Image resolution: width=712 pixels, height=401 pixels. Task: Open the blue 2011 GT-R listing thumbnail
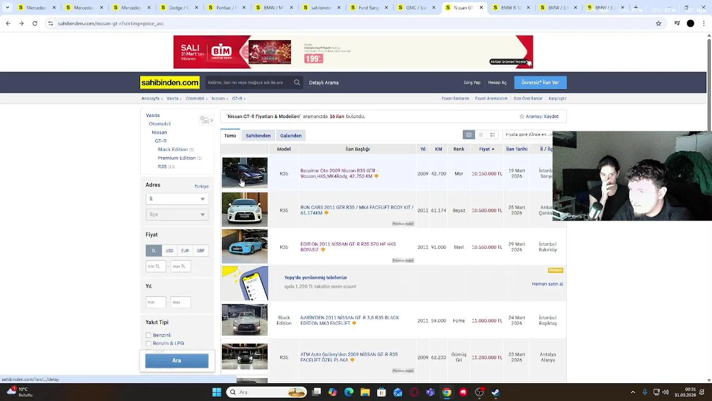coord(245,246)
